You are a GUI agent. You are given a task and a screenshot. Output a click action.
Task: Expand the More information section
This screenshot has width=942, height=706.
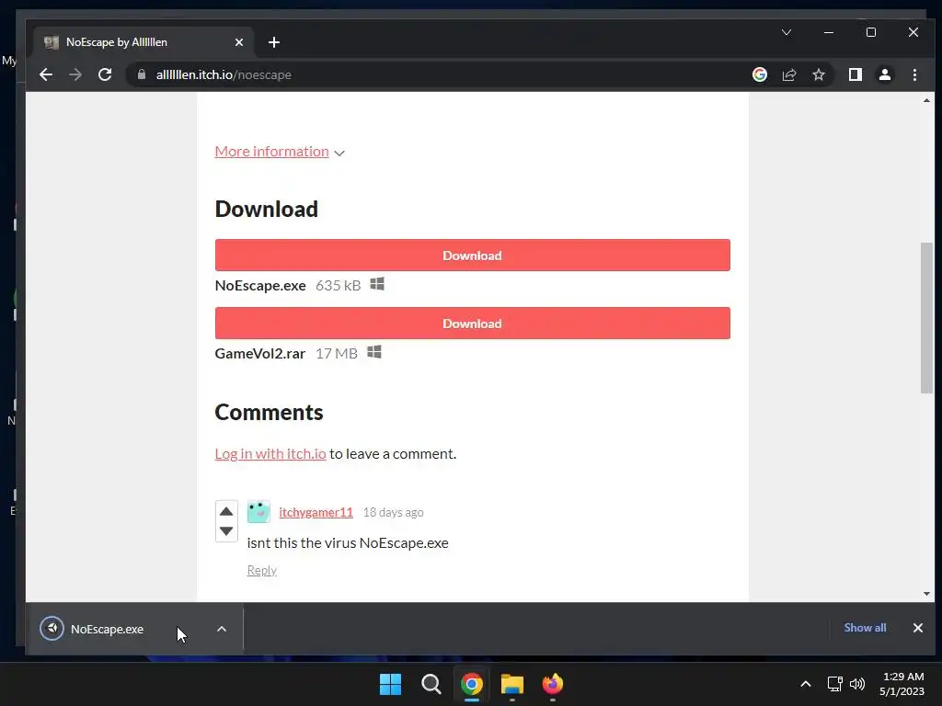[280, 152]
